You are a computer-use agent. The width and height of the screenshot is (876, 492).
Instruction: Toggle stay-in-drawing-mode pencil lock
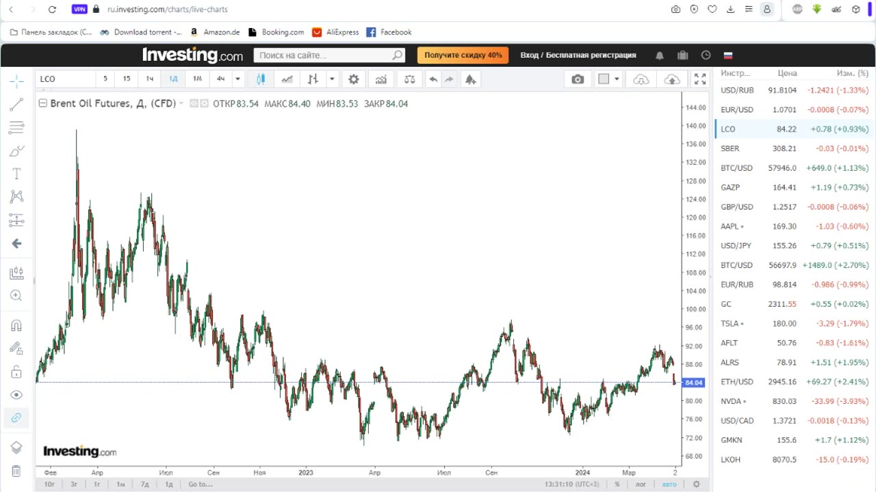[16, 348]
